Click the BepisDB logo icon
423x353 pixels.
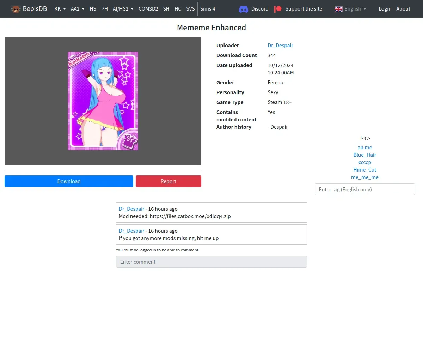(x=16, y=9)
